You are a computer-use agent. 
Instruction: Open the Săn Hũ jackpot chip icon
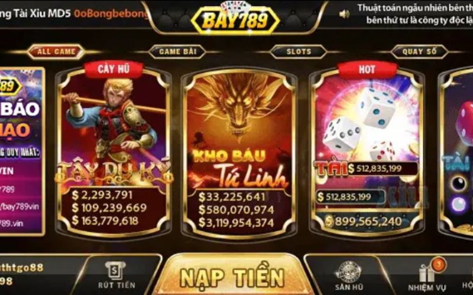click(349, 272)
